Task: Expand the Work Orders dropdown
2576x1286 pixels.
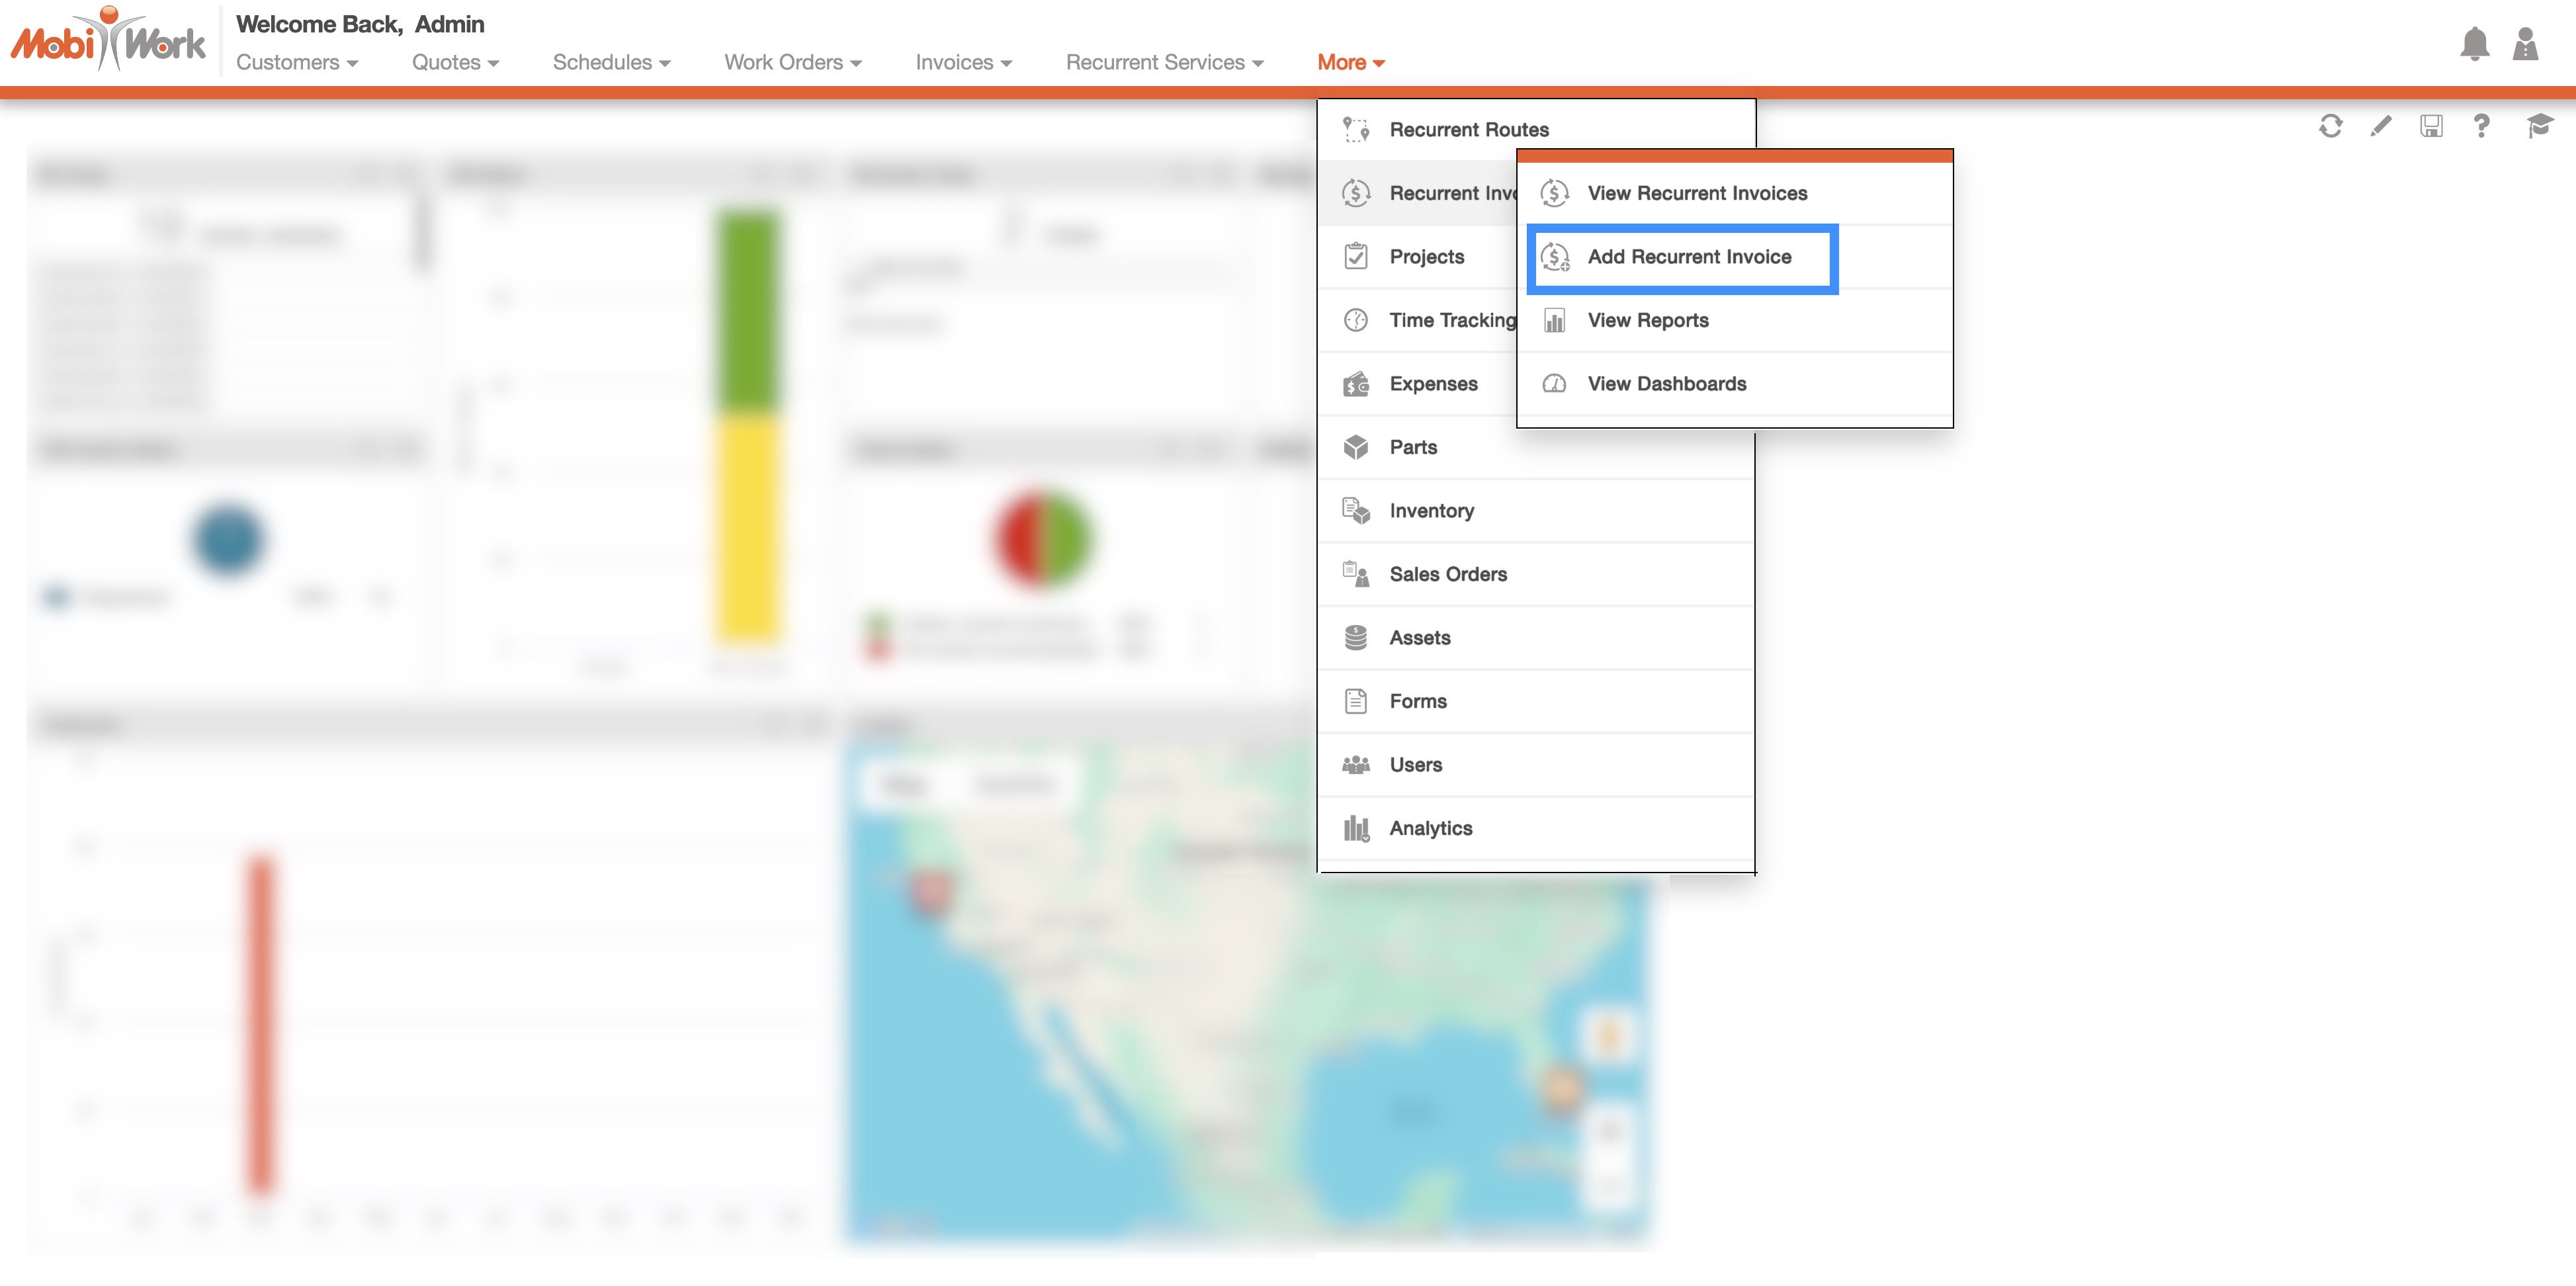Action: [792, 63]
